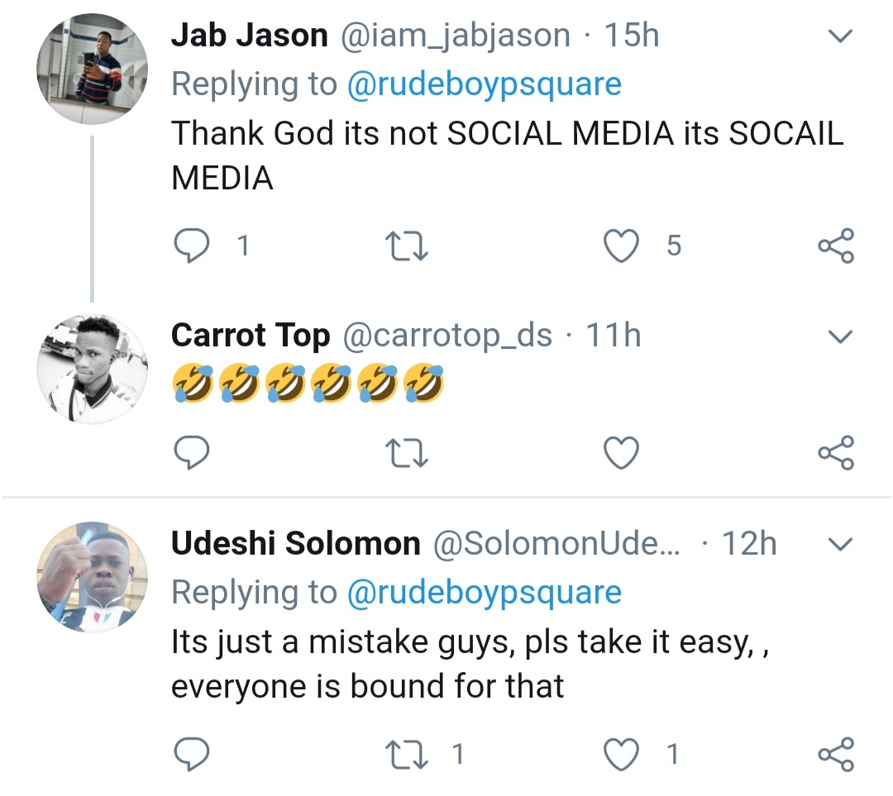Share Jab Jason's tweet
893x796 pixels.
point(835,246)
